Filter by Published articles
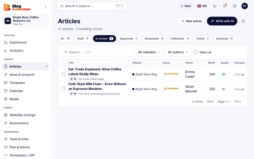The height and width of the screenshot is (159, 254). 180,38
